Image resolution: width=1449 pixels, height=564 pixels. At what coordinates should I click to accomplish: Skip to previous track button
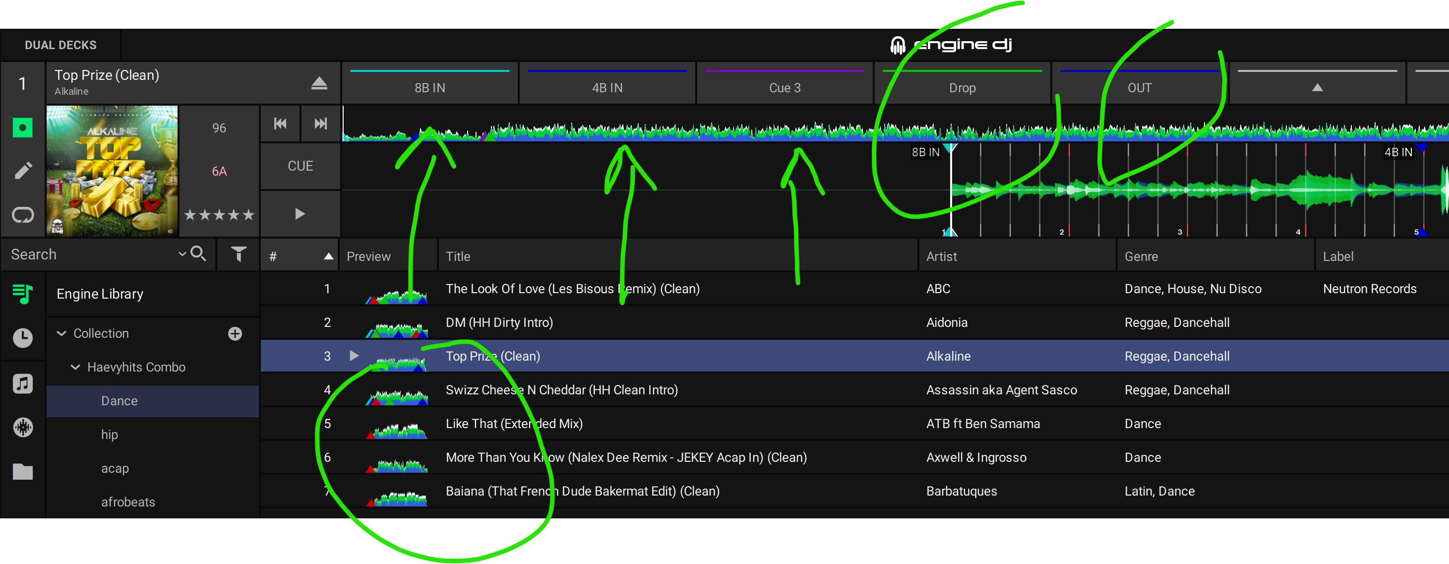[280, 124]
